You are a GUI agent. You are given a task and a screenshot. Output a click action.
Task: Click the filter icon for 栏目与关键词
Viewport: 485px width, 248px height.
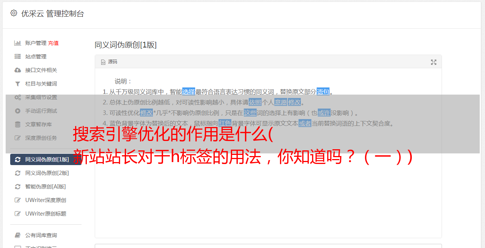tap(17, 84)
